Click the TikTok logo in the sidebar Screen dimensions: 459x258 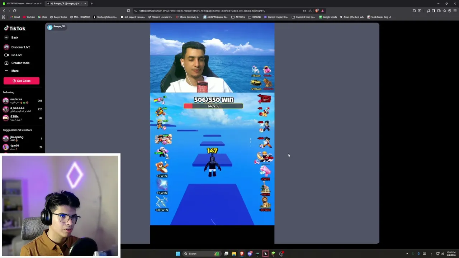click(x=15, y=28)
